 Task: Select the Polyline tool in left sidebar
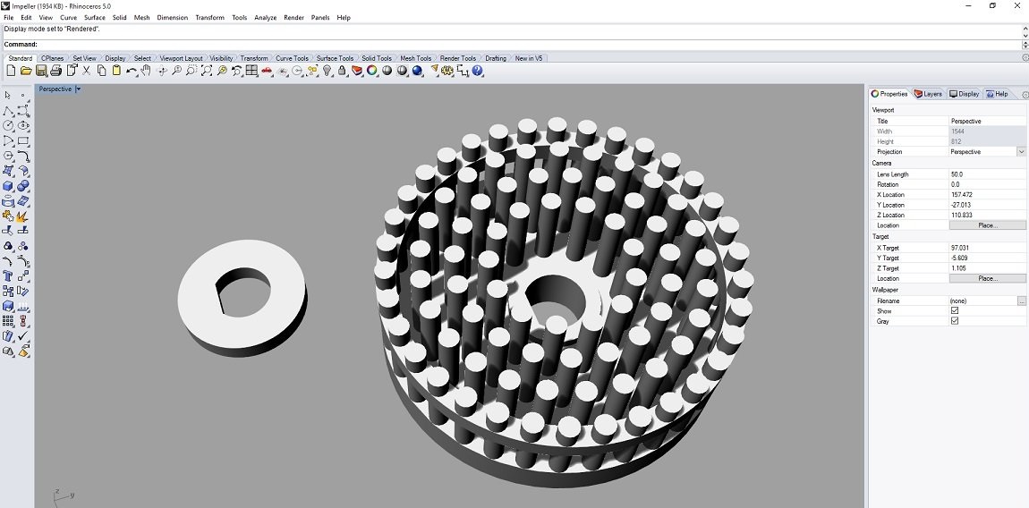[8, 111]
